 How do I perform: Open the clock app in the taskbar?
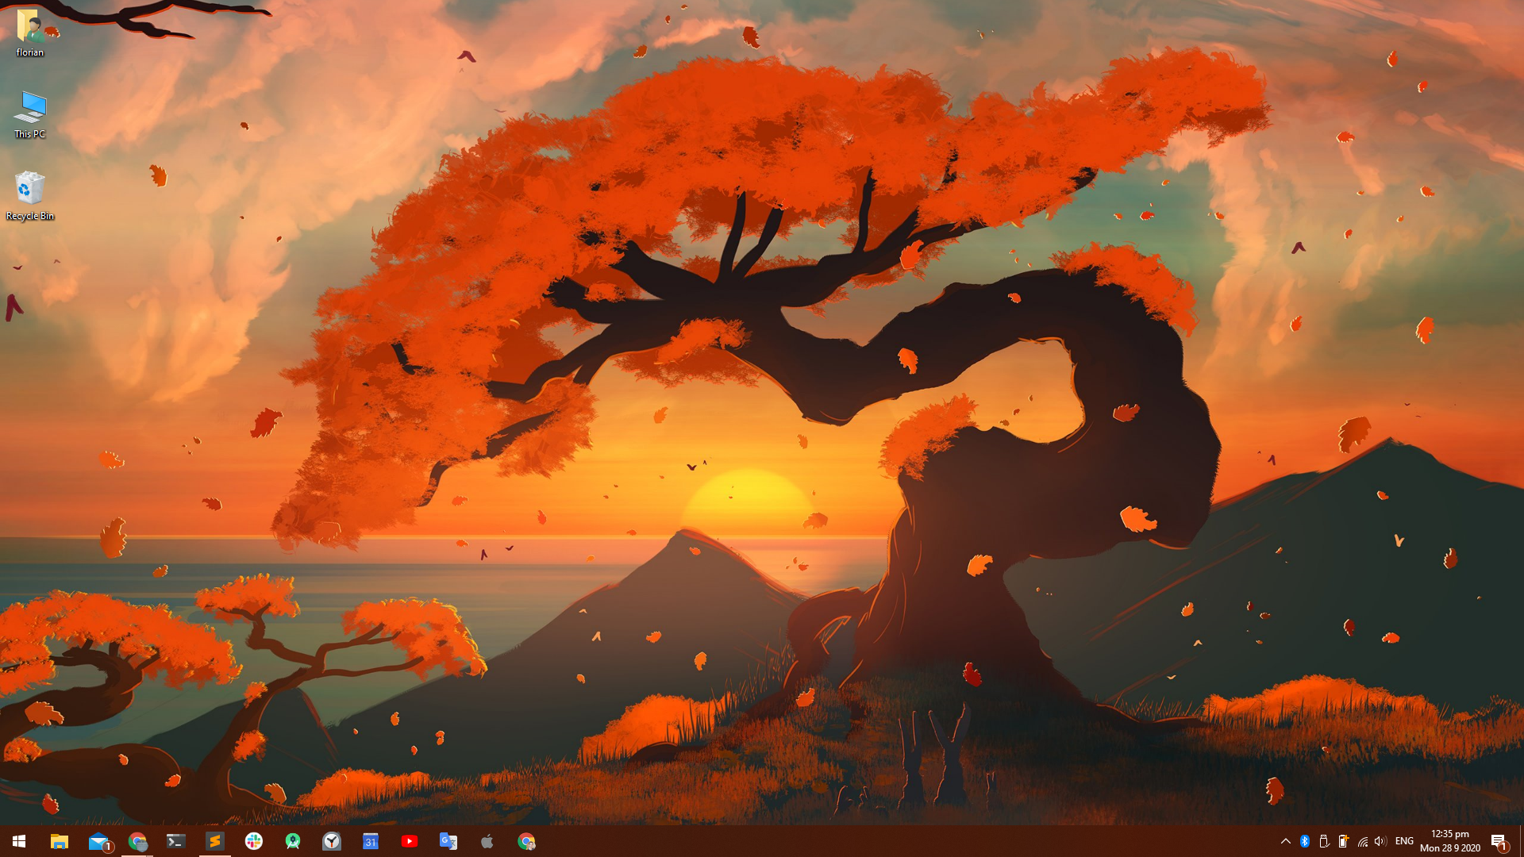coord(332,841)
